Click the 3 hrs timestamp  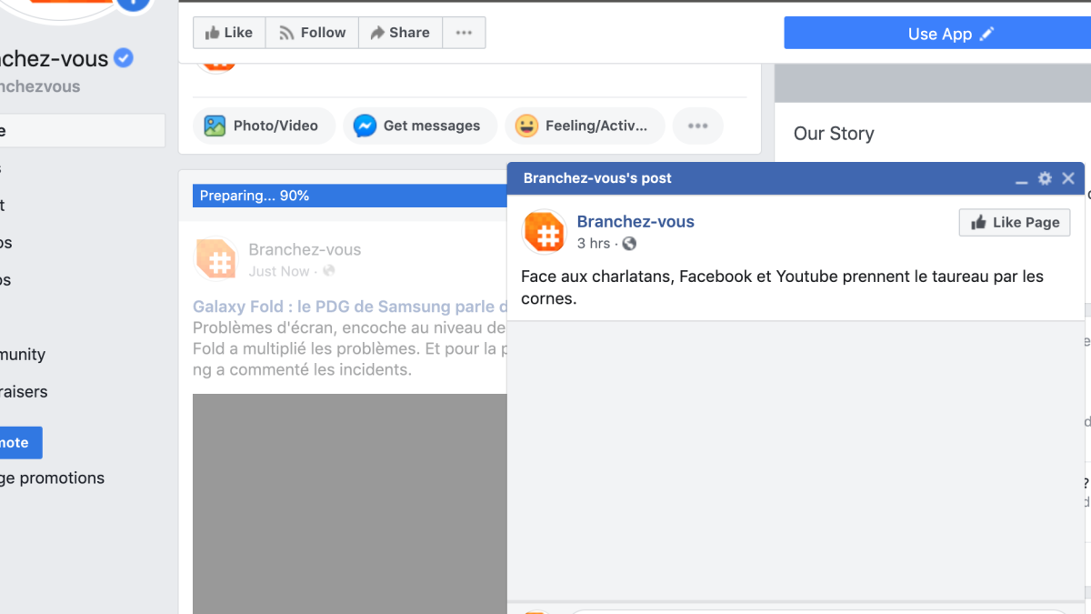pyautogui.click(x=594, y=244)
